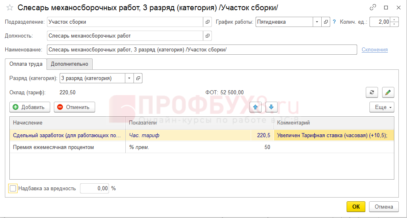This screenshot has width=407, height=218.
Task: Move accrual row down
Action: [x=271, y=107]
